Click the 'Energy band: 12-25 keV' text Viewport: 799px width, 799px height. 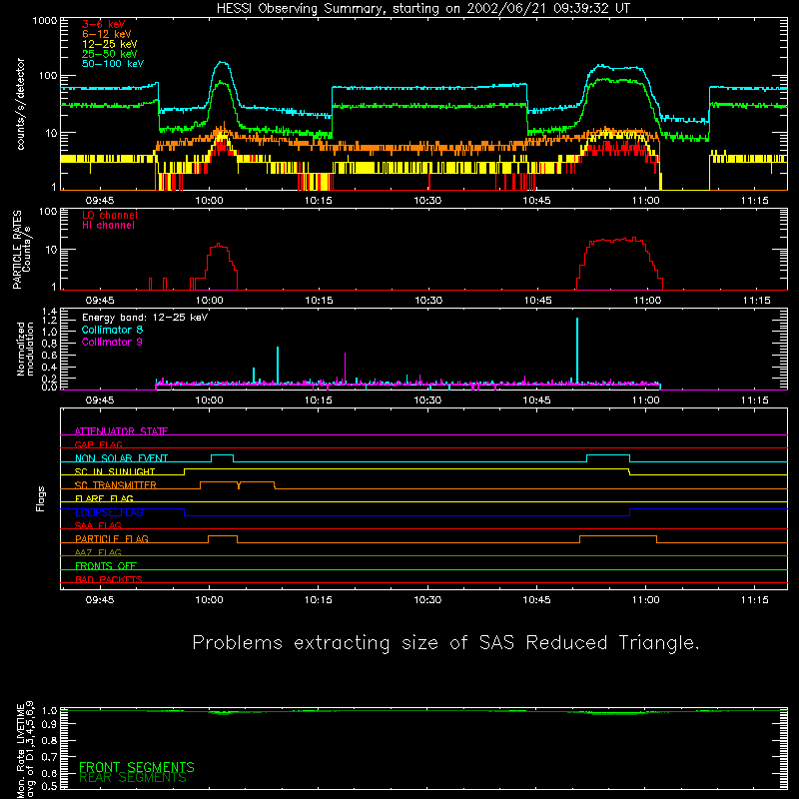pyautogui.click(x=145, y=318)
